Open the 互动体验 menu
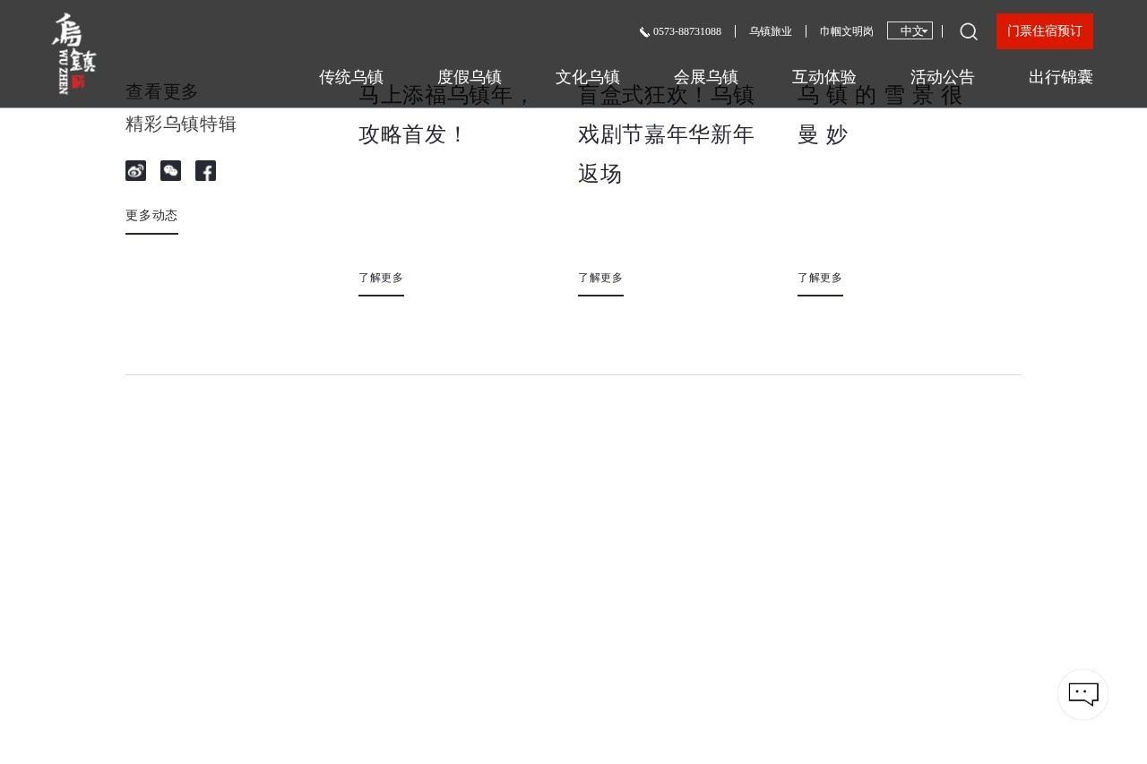This screenshot has width=1147, height=764. click(x=824, y=77)
